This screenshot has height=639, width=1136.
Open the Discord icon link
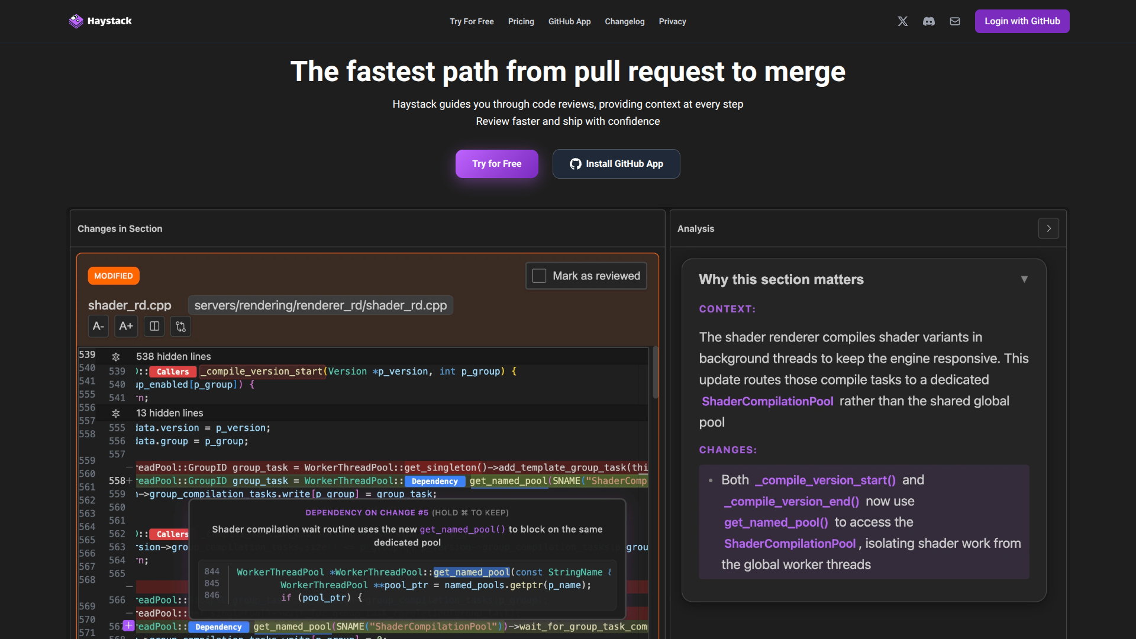(929, 21)
